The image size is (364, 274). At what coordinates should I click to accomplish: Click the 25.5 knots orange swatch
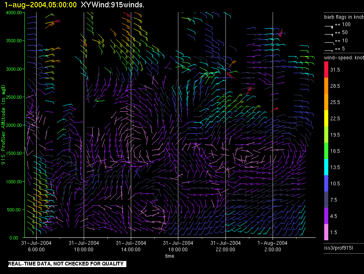(326, 102)
